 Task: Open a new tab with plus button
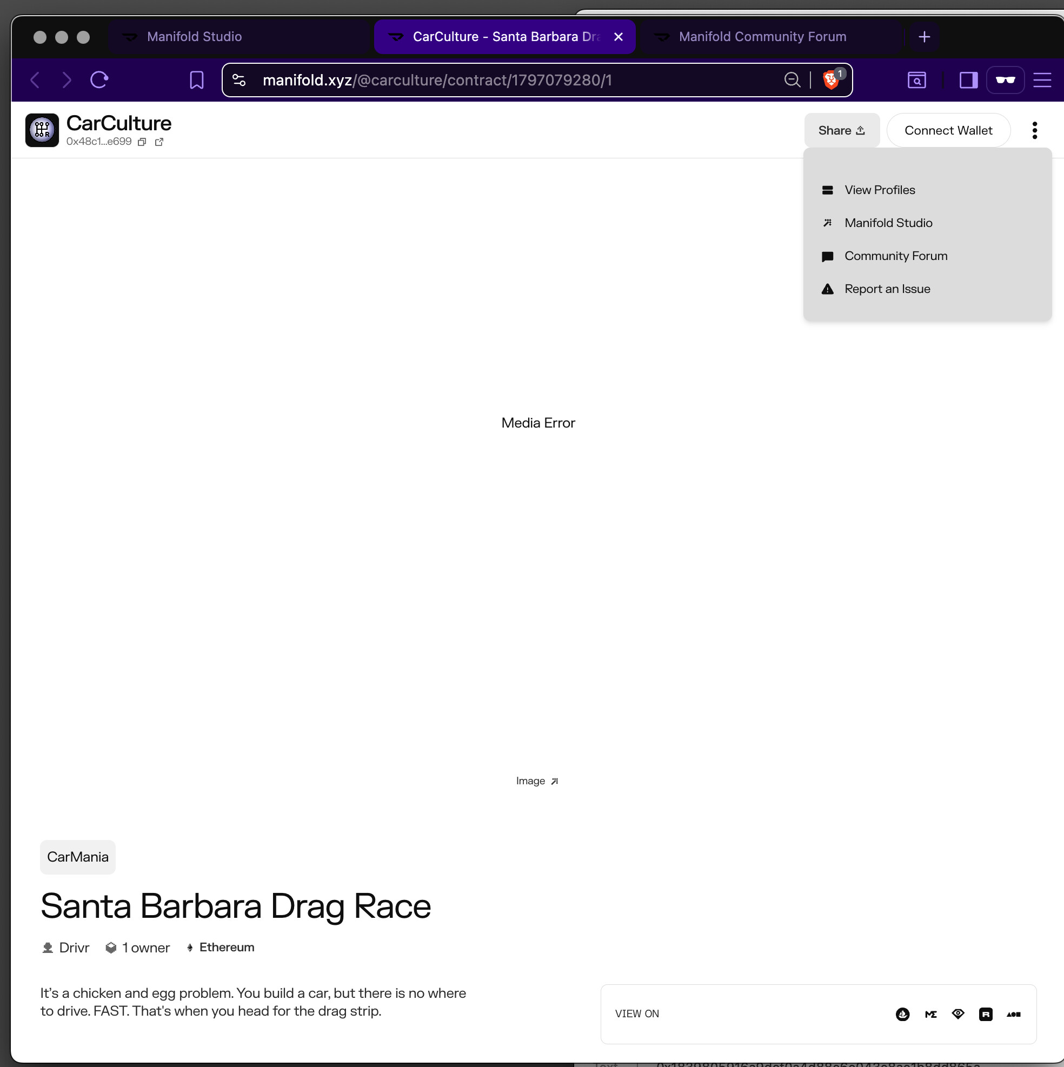tap(924, 36)
